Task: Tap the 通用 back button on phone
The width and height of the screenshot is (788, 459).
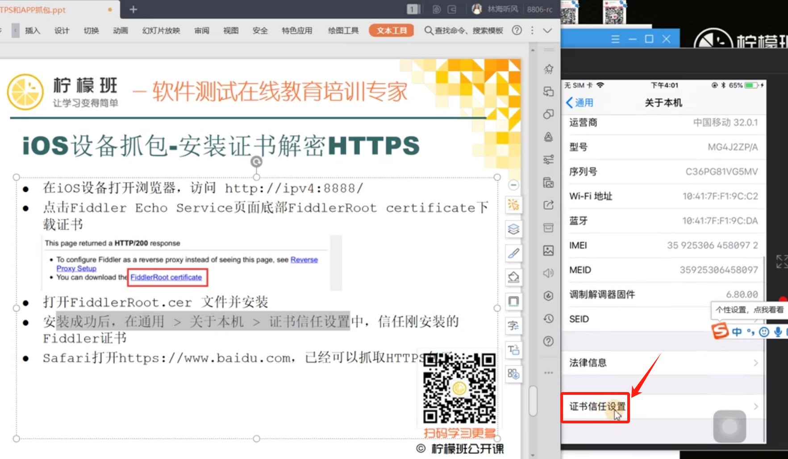Action: (580, 103)
